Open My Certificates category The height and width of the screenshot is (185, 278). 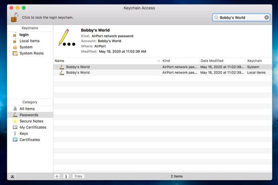pyautogui.click(x=33, y=127)
